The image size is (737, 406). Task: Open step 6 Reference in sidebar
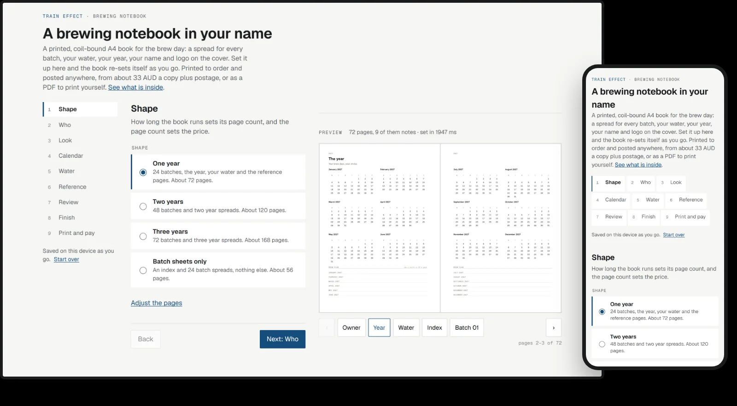click(x=80, y=187)
